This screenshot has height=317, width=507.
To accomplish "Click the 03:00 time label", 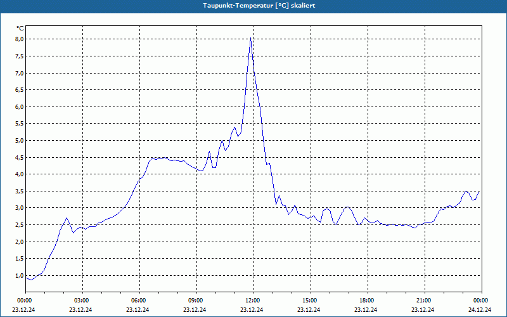I will point(82,301).
